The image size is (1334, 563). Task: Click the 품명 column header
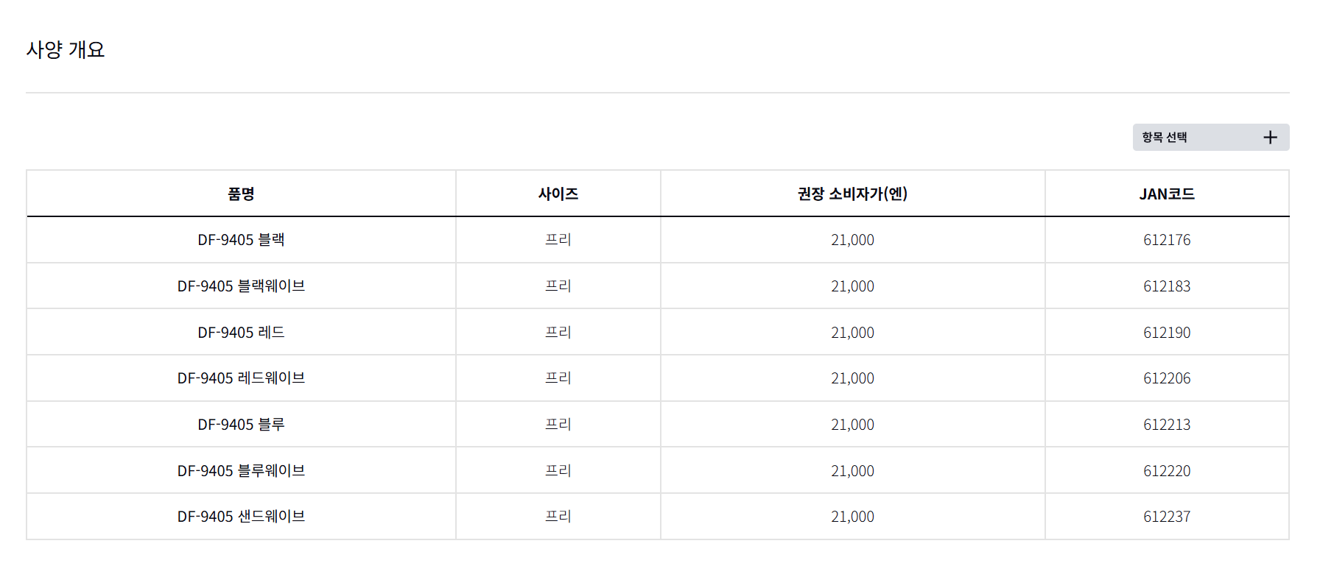tap(241, 194)
